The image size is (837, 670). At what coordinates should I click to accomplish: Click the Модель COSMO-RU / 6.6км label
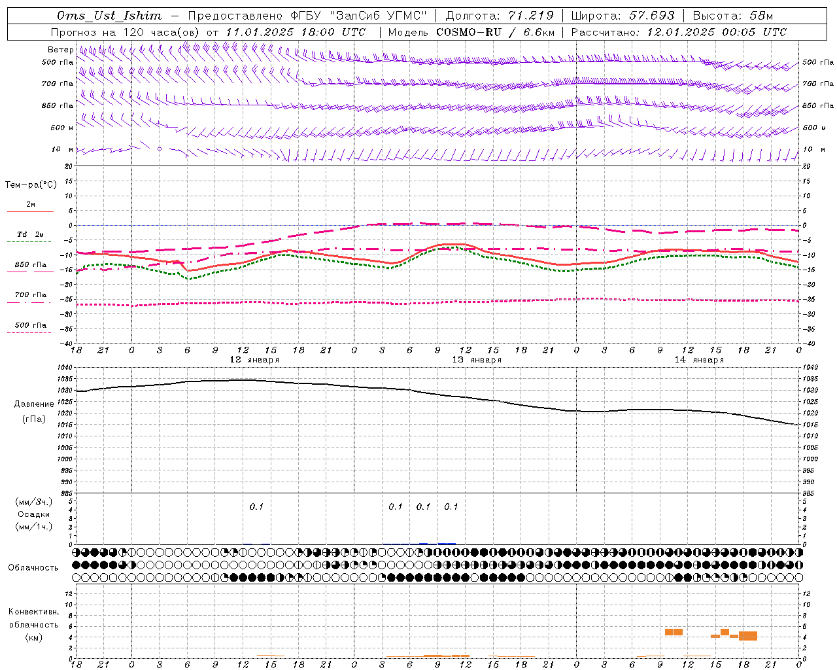pos(471,32)
